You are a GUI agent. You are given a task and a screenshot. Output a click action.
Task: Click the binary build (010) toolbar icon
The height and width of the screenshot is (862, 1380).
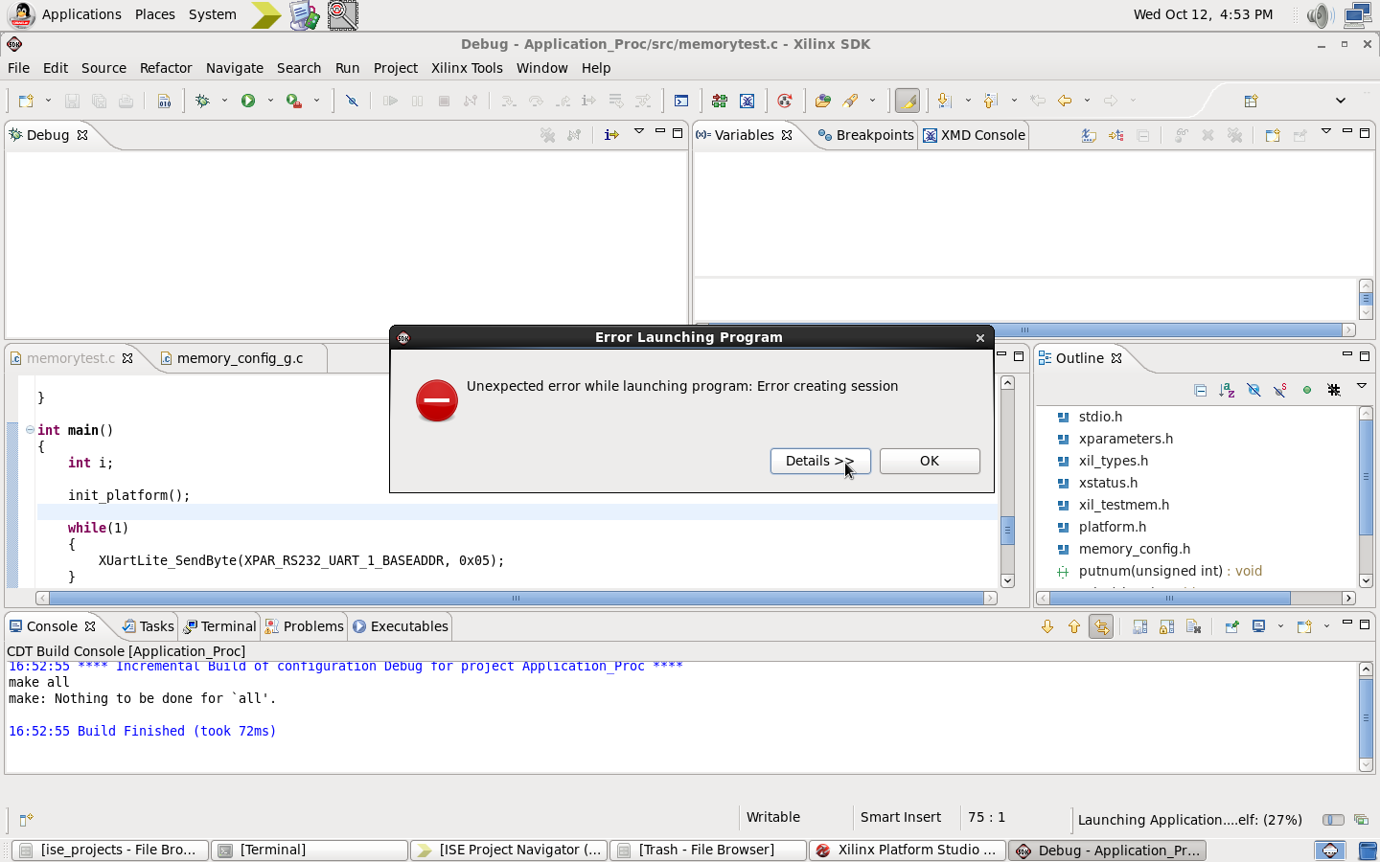coord(164,101)
